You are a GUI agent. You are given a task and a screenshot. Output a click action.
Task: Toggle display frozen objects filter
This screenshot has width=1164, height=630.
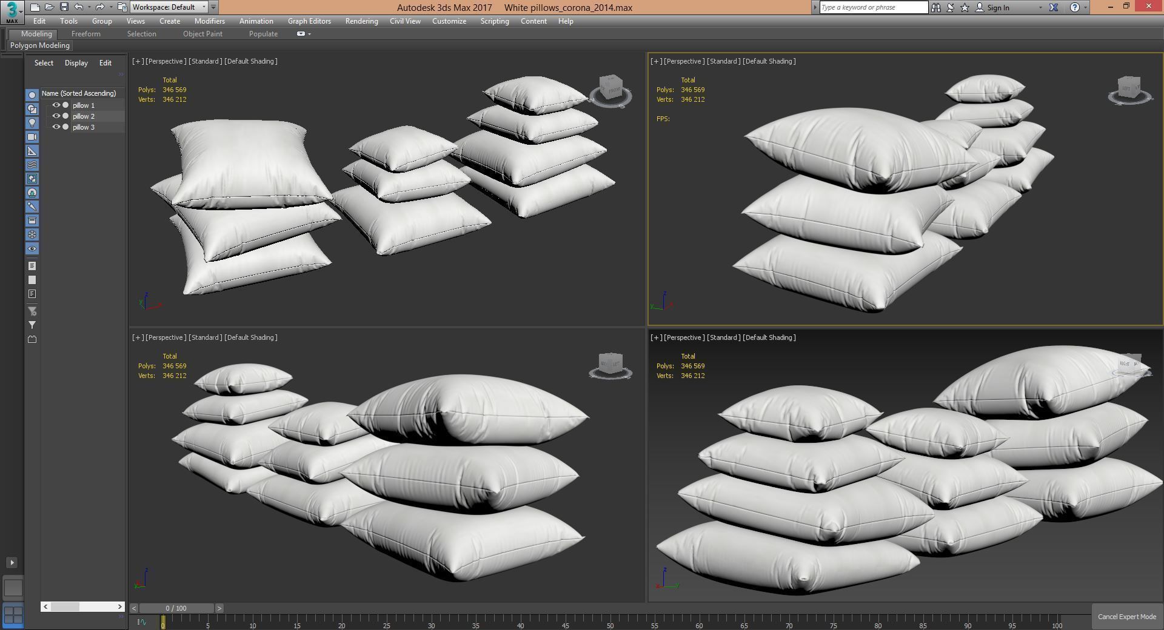[x=32, y=234]
